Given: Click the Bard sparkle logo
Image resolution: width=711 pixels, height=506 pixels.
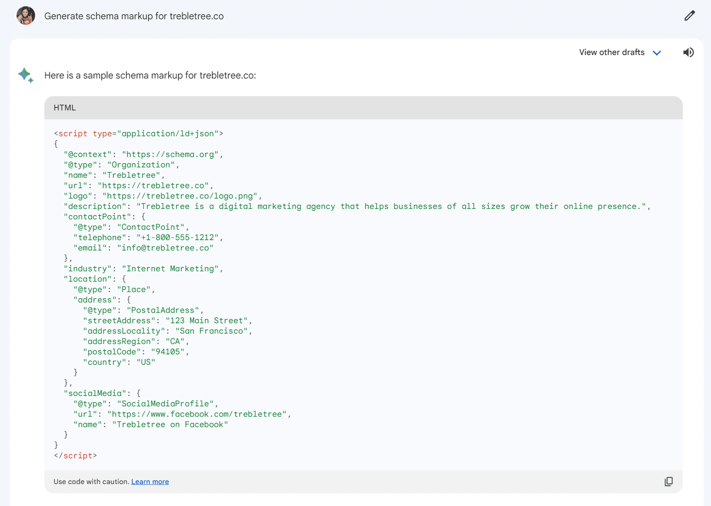Looking at the screenshot, I should coord(25,75).
